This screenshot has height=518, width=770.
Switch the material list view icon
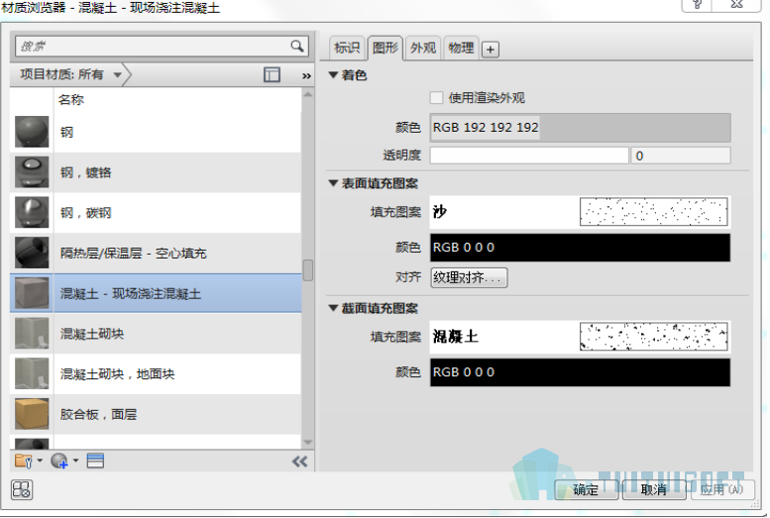[95, 461]
